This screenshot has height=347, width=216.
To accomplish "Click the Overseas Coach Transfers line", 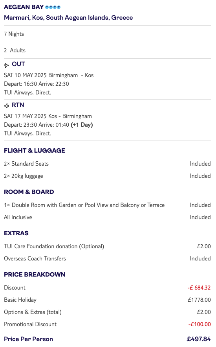I will coord(35,258).
